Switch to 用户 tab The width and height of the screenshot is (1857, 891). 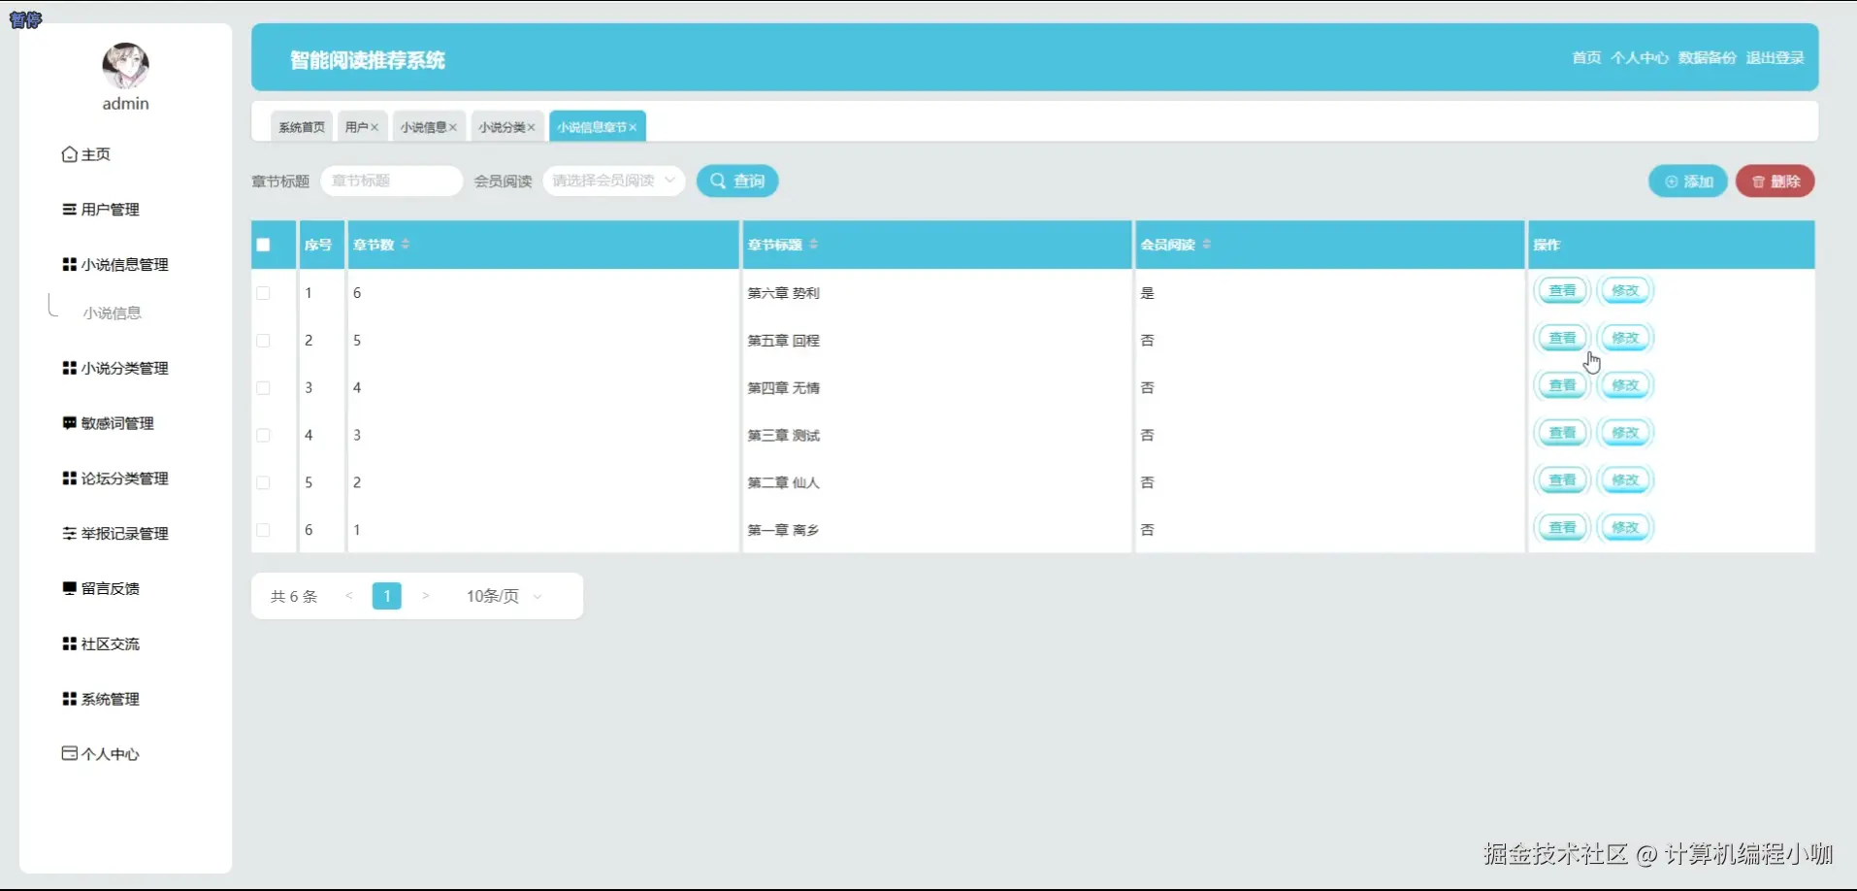point(356,127)
